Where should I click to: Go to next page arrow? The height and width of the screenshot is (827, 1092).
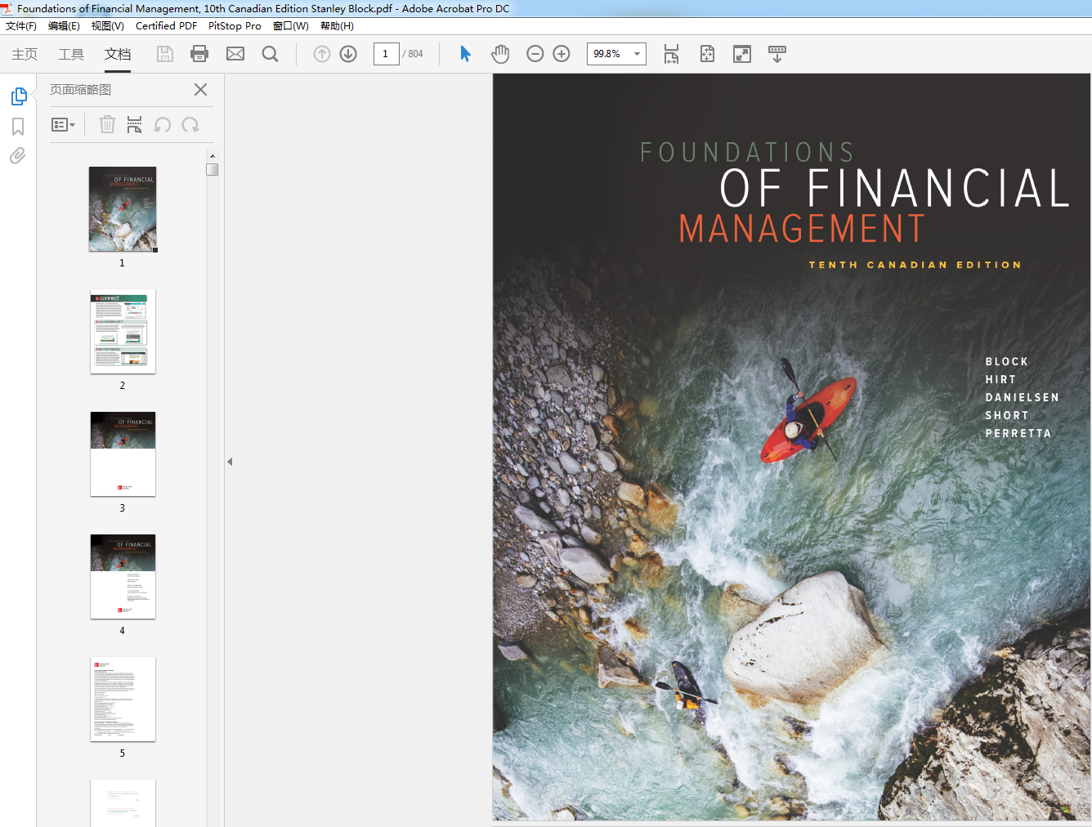point(348,54)
